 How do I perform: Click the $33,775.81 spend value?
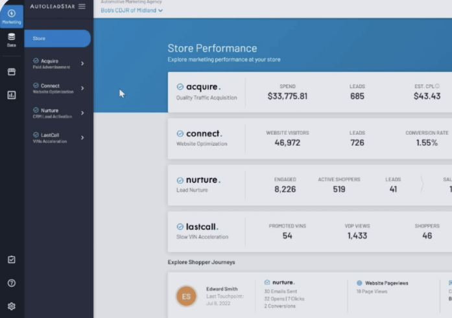[x=287, y=96]
